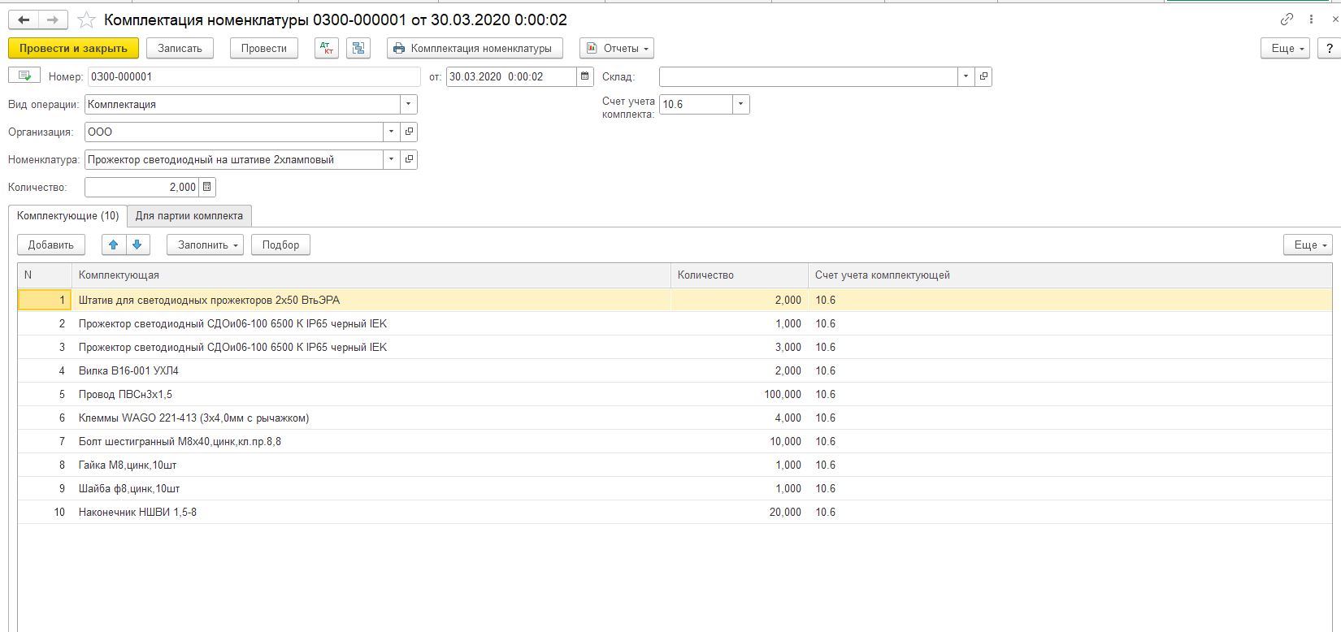The height and width of the screenshot is (632, 1341).
Task: Click quantity 20,000 in Наконечник row
Action: [x=785, y=512]
